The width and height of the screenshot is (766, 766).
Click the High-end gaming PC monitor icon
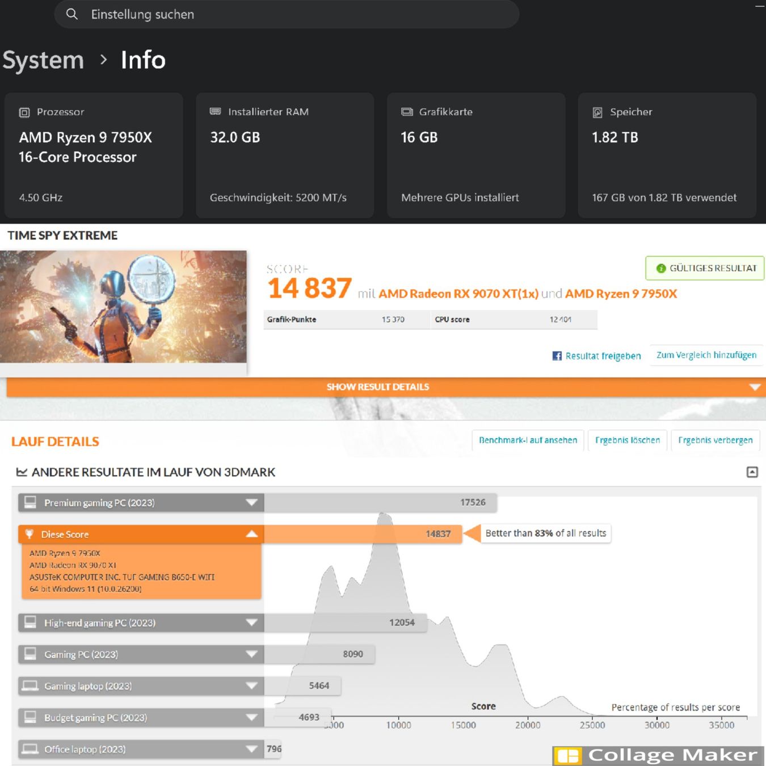click(x=31, y=622)
